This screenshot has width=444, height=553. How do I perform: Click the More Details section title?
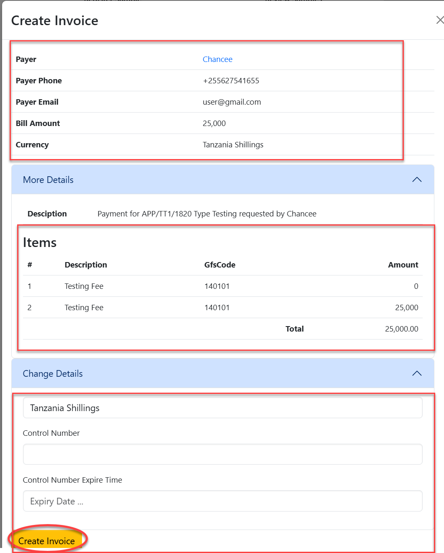pos(48,180)
